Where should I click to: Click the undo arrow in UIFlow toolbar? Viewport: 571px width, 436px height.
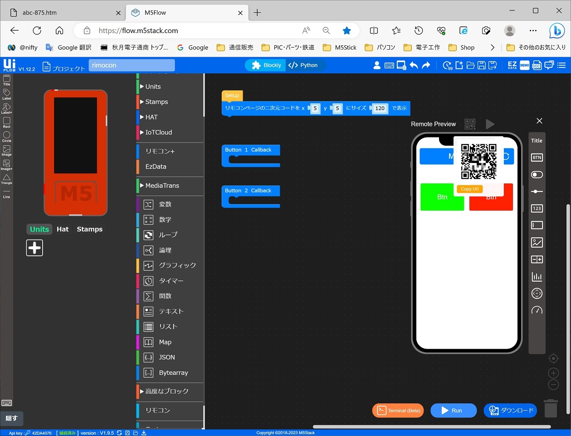pyautogui.click(x=414, y=65)
